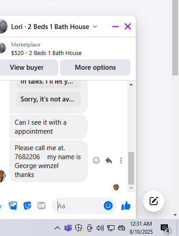This screenshot has height=236, width=179.
Task: Start a new message with compose button
Action: (154, 201)
